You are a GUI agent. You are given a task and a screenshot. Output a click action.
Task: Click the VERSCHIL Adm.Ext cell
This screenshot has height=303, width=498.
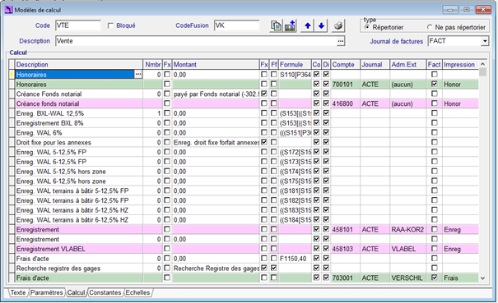coord(407,278)
